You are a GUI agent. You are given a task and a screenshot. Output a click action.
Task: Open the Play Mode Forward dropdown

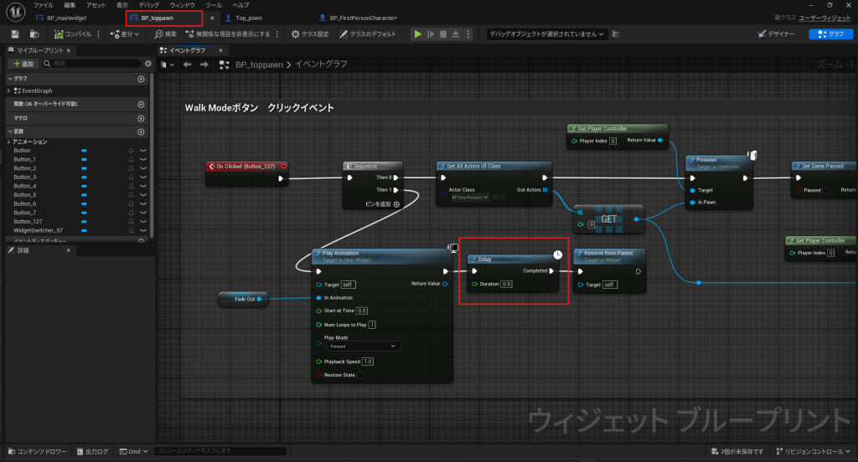coord(361,346)
